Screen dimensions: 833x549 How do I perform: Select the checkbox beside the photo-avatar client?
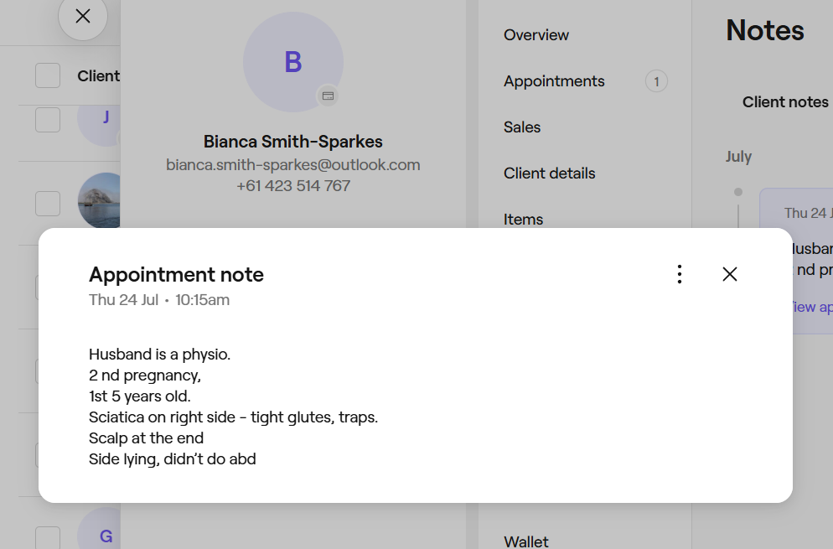tap(48, 203)
